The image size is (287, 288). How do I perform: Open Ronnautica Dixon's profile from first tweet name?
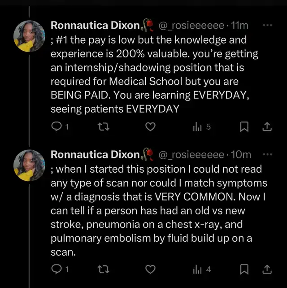95,26
